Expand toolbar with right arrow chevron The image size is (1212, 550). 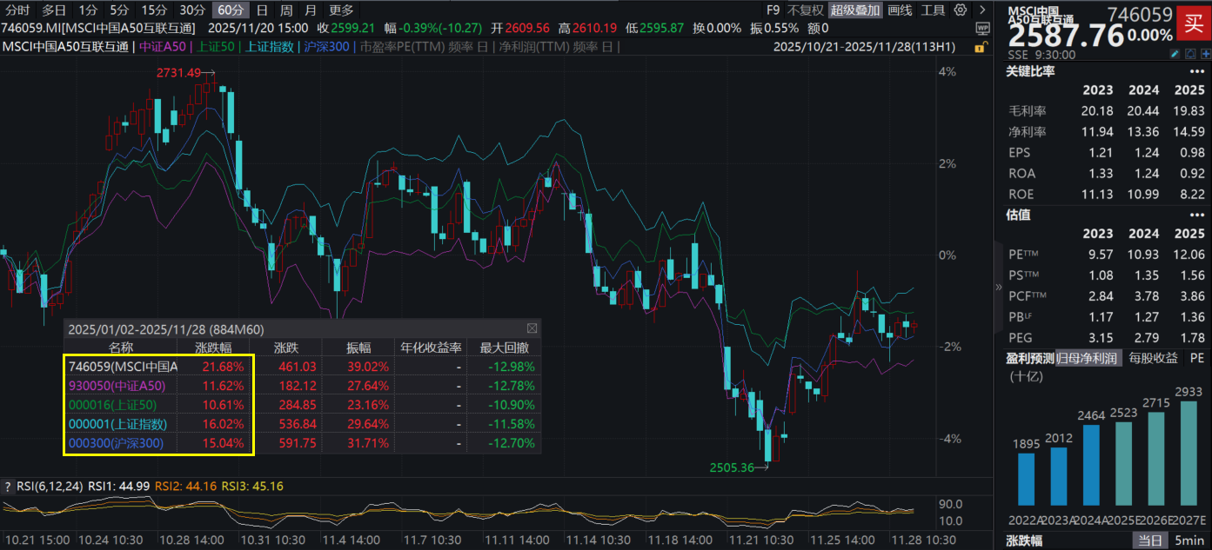[x=981, y=10]
